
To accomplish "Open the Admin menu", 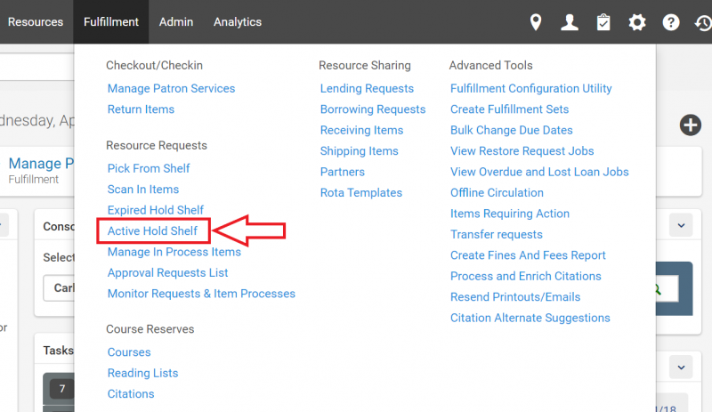I will tap(176, 22).
